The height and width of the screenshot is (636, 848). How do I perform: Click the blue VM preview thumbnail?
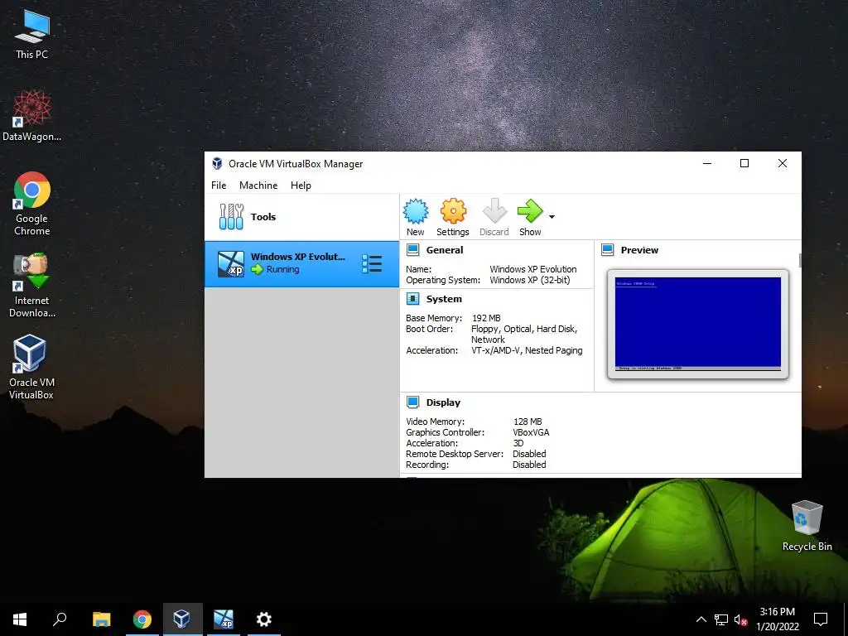pyautogui.click(x=697, y=324)
